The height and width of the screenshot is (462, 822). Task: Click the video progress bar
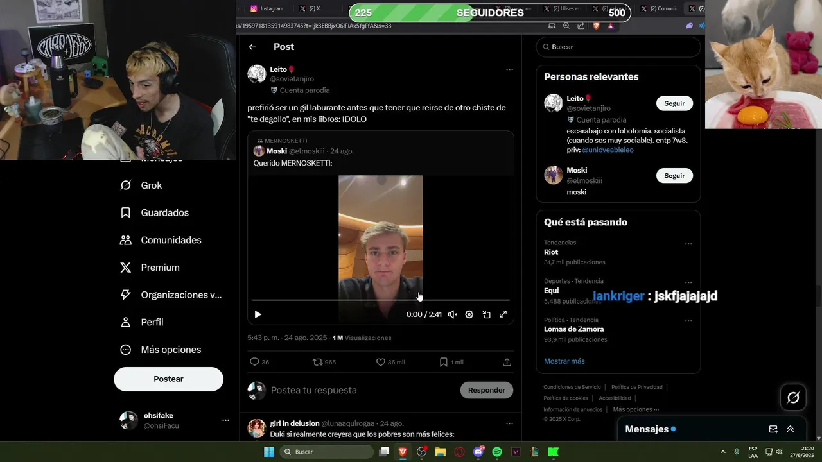pos(381,300)
